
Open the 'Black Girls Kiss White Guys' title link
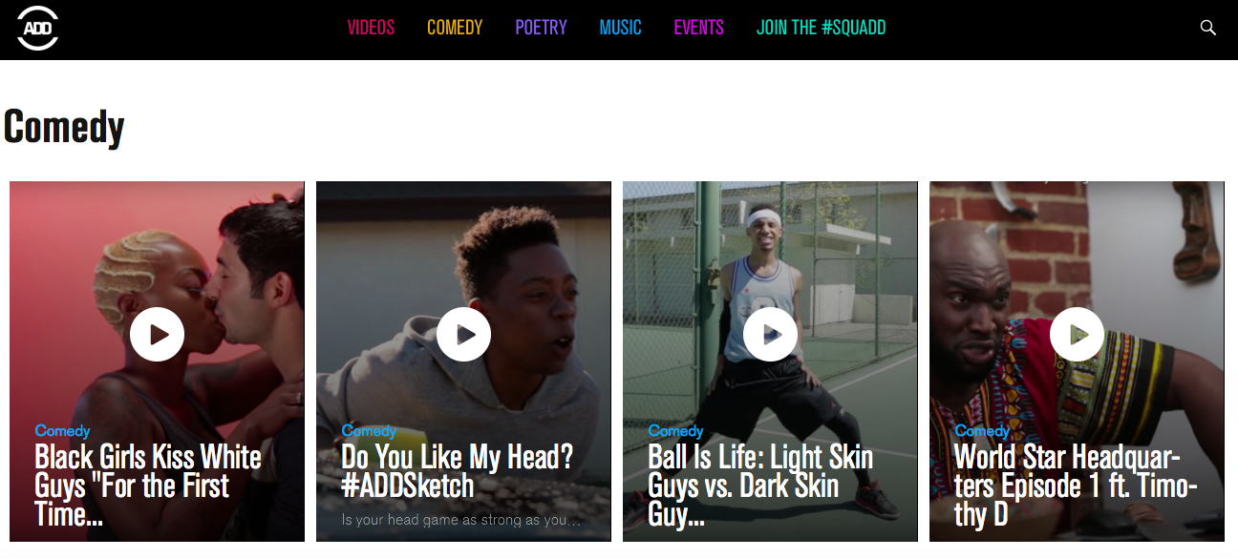point(148,486)
